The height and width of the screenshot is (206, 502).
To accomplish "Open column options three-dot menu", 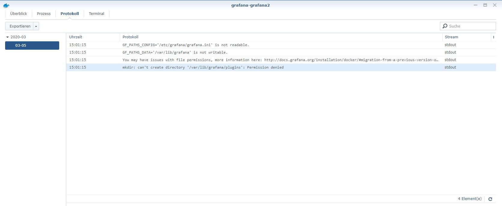I will 493,37.
